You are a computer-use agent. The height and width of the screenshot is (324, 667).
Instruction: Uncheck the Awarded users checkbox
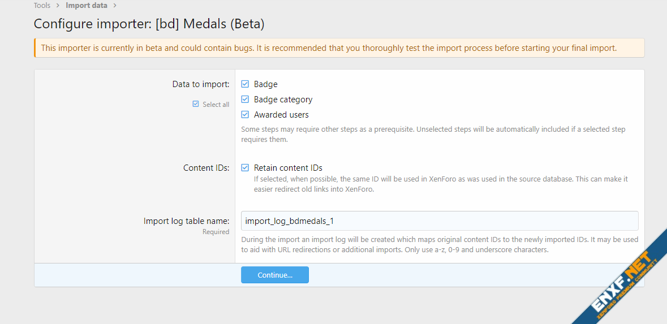[245, 115]
